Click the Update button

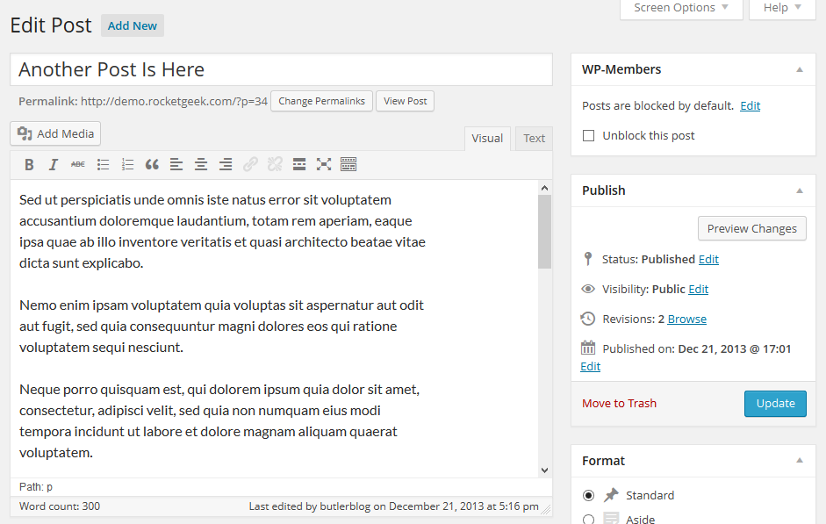(x=775, y=404)
